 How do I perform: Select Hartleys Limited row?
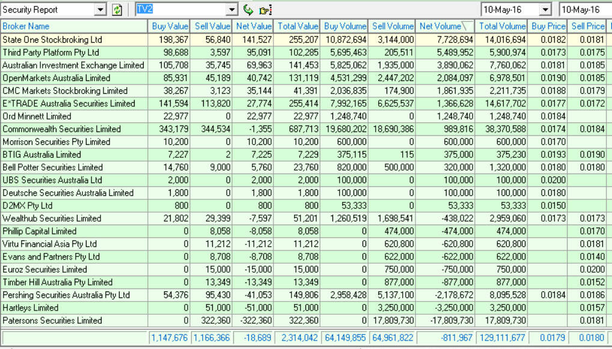[306, 308]
